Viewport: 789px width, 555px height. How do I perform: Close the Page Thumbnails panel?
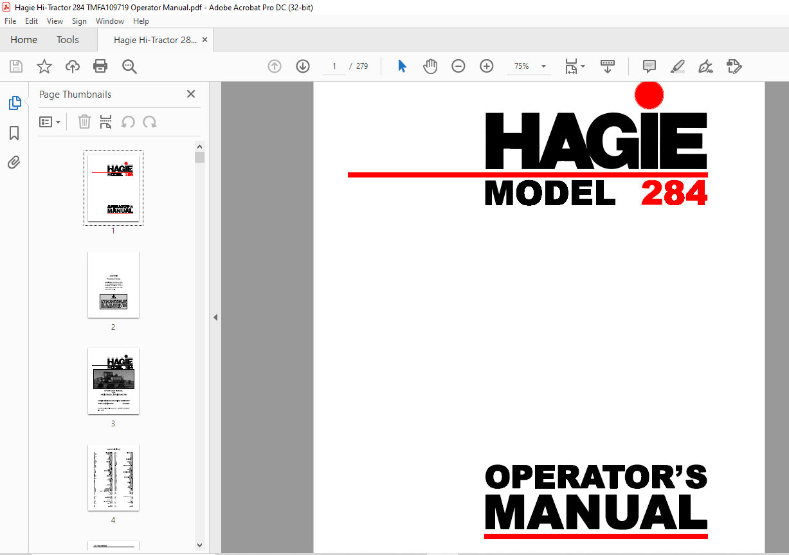click(x=191, y=94)
